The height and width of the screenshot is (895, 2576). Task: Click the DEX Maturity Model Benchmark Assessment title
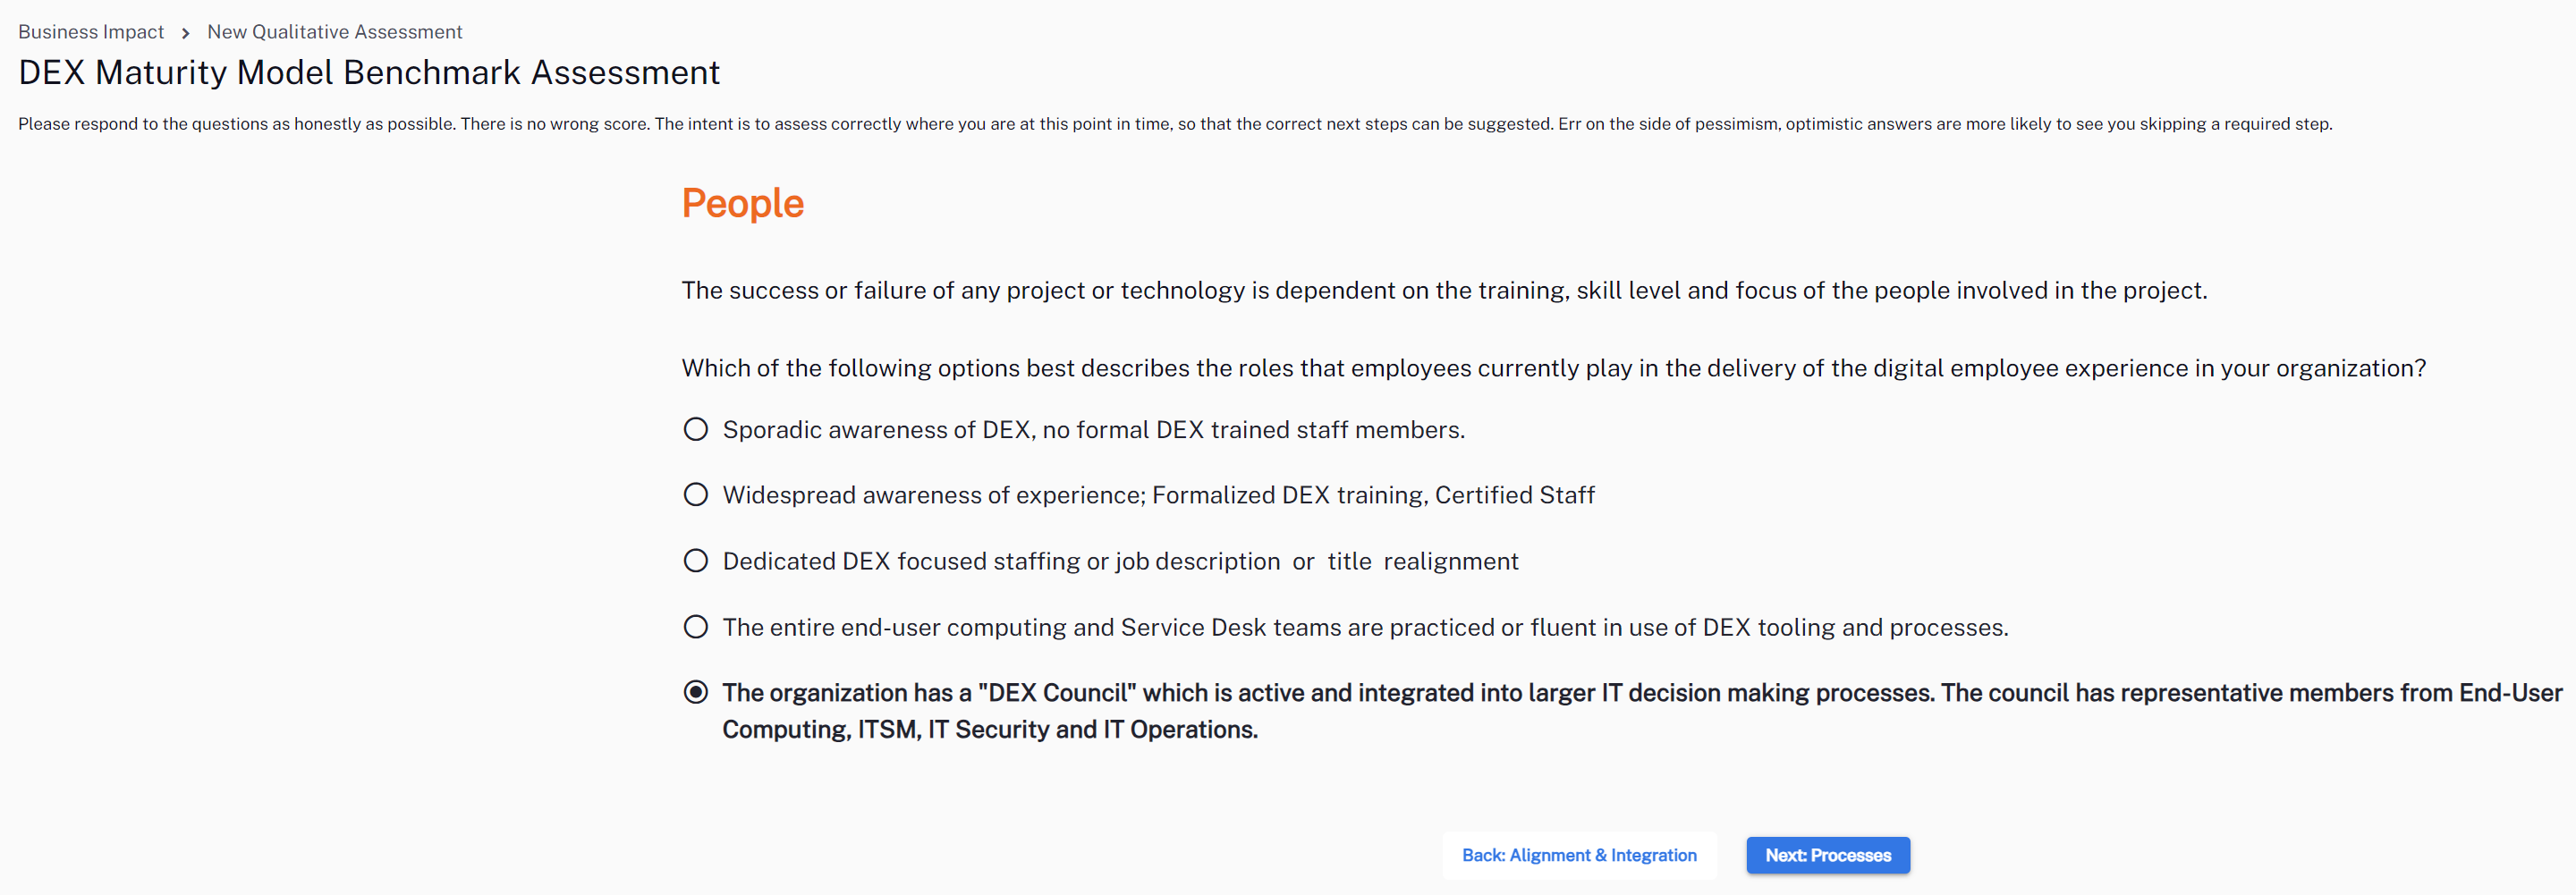[x=369, y=73]
